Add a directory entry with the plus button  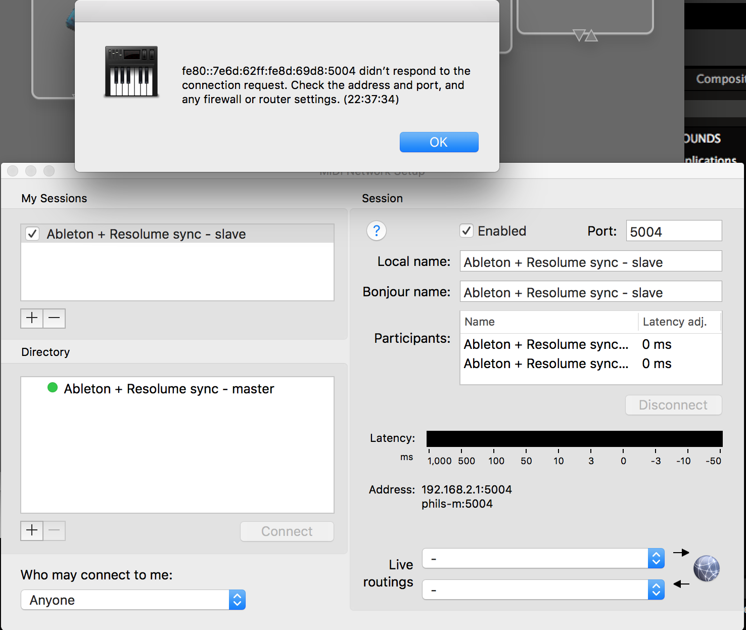pyautogui.click(x=32, y=530)
